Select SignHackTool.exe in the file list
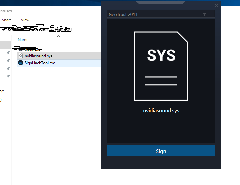 pos(59,63)
